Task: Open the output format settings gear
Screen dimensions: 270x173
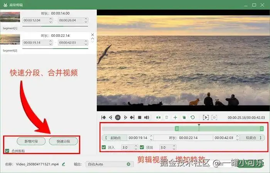Action: (x=128, y=164)
